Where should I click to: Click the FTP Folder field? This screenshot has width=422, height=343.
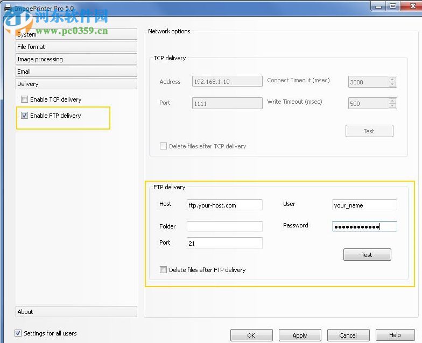(224, 226)
